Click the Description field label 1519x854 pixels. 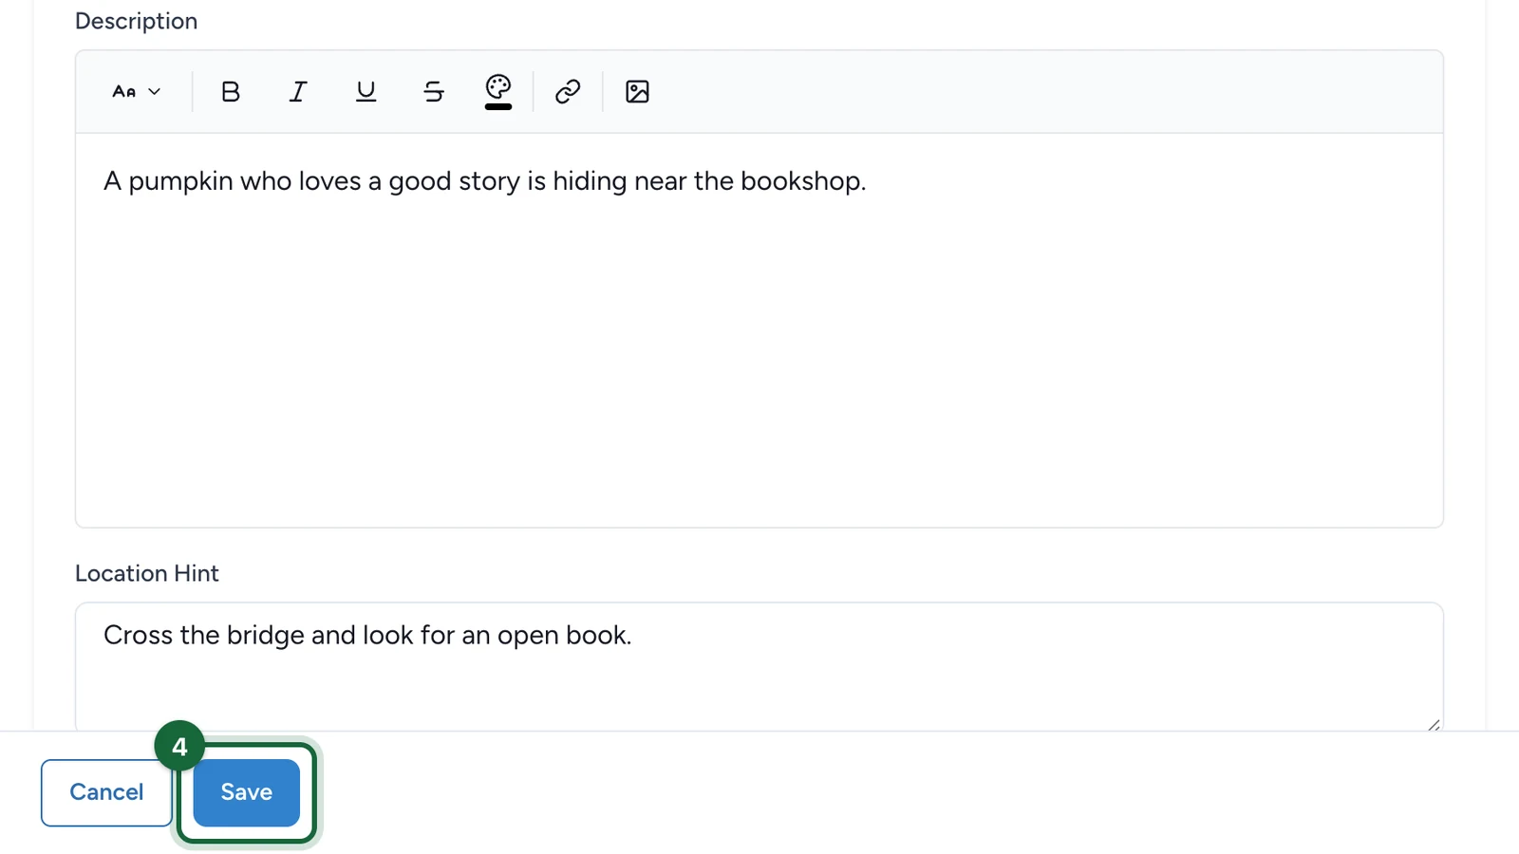[x=137, y=21]
